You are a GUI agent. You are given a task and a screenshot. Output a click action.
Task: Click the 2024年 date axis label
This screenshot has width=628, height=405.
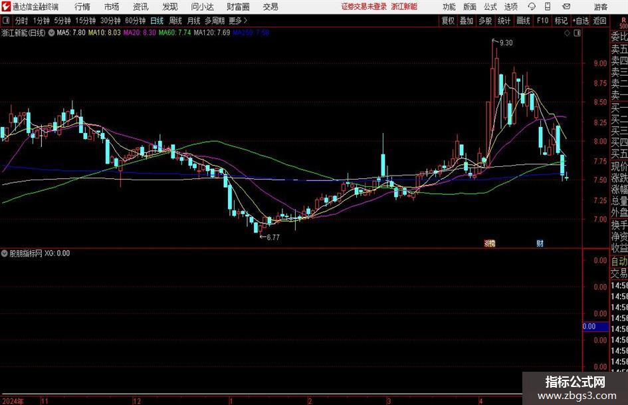coord(13,401)
